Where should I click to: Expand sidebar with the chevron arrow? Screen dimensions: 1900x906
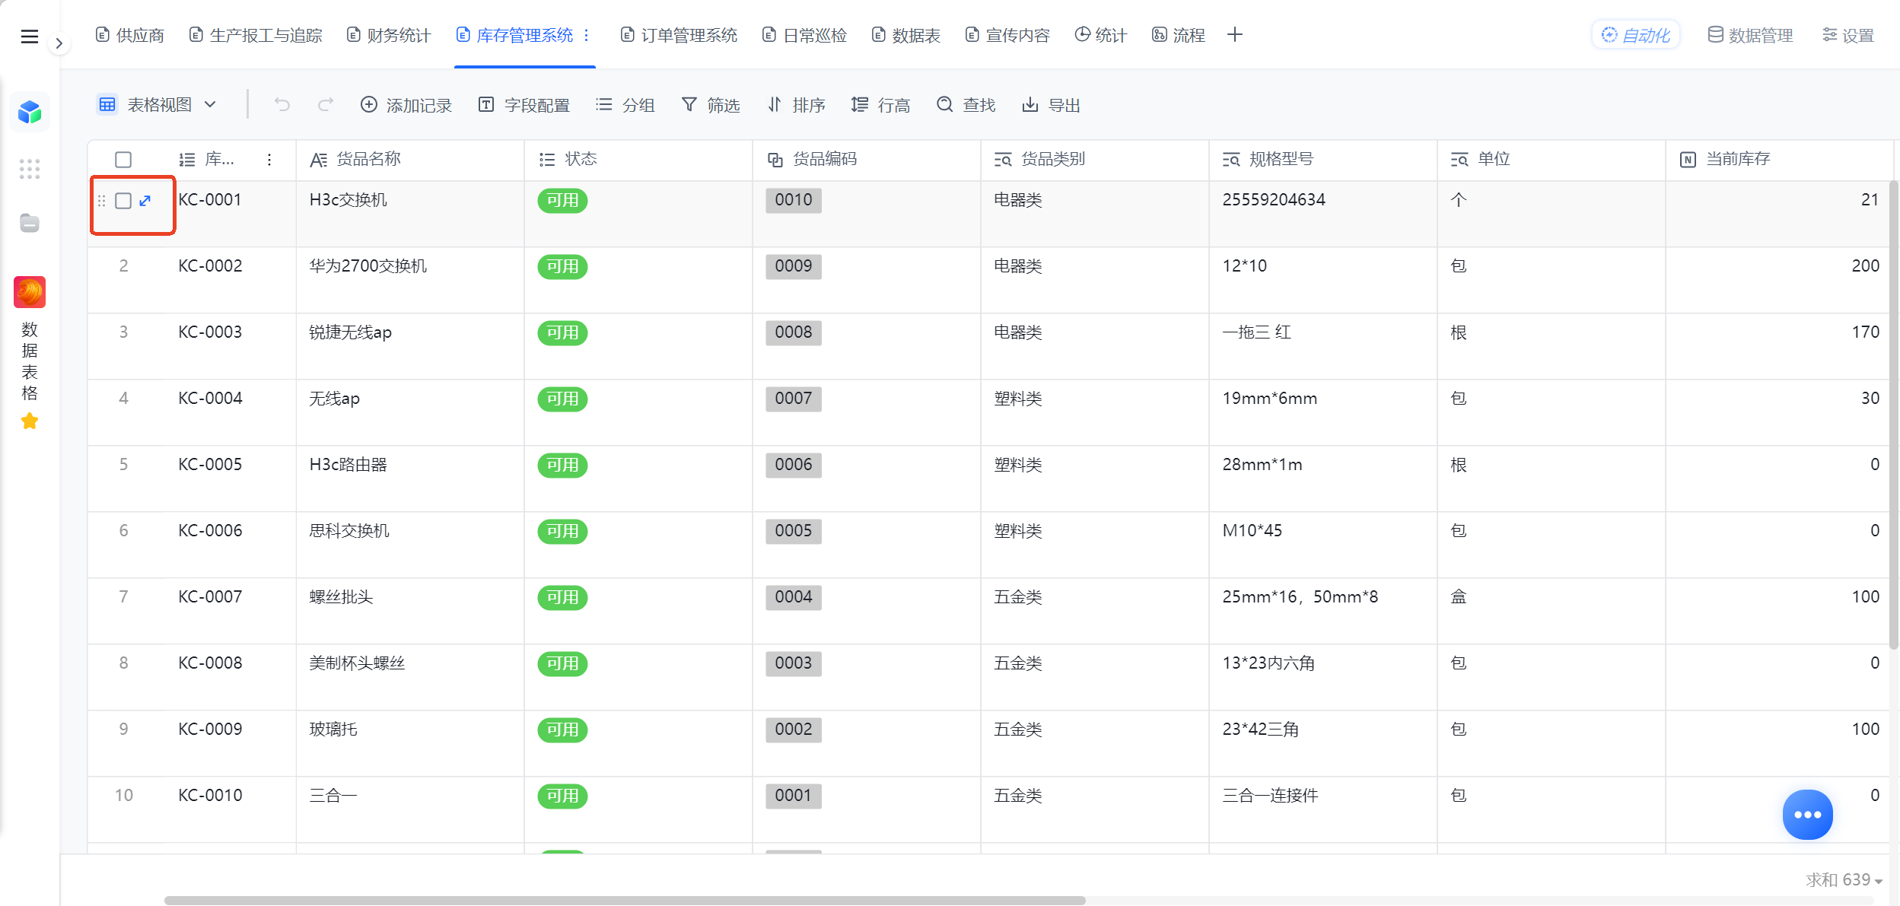pyautogui.click(x=59, y=43)
